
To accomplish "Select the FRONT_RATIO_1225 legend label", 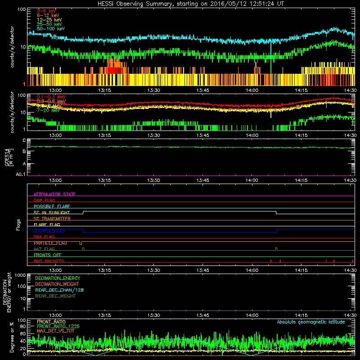I will click(58, 326).
